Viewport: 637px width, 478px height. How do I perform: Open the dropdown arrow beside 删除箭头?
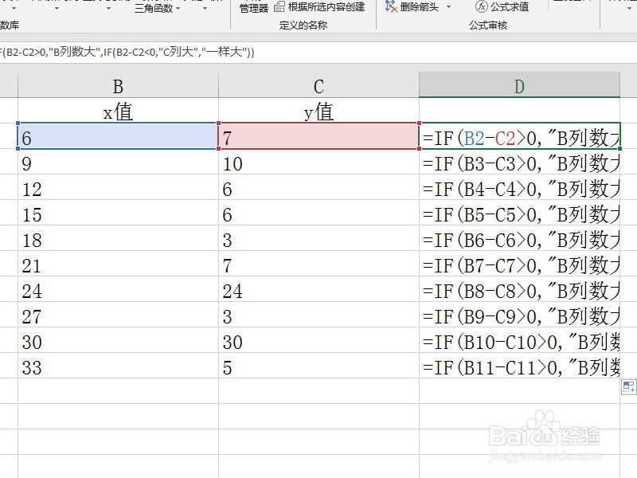(447, 6)
